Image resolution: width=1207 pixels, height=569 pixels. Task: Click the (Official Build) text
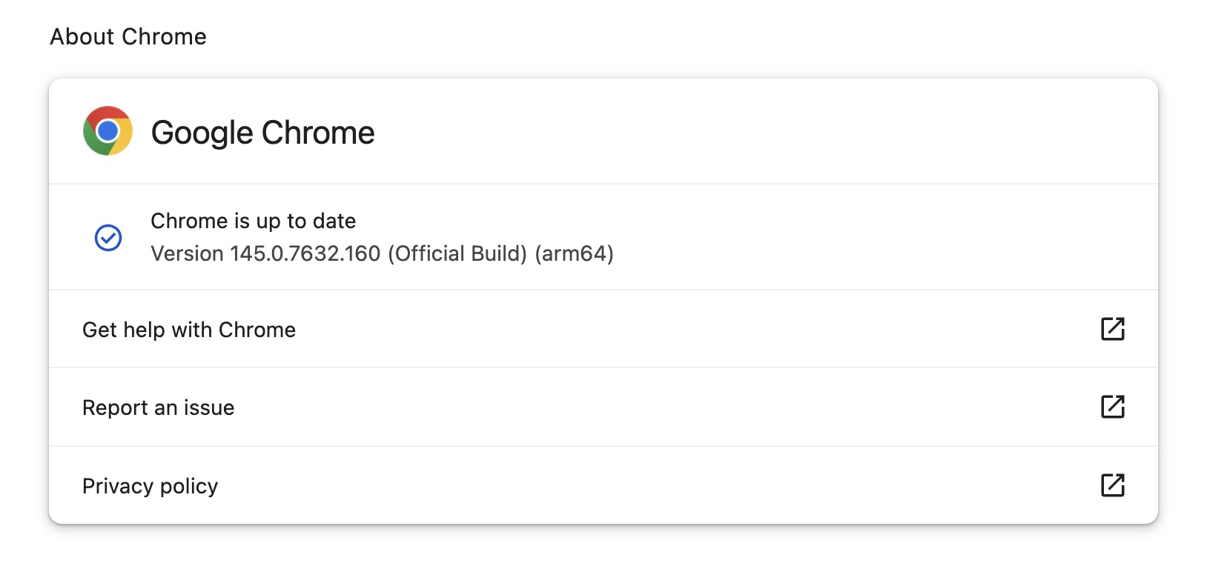coord(457,253)
